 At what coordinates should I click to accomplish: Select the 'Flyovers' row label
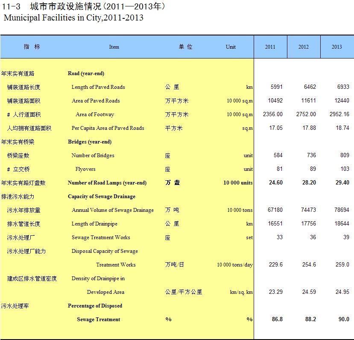85,169
